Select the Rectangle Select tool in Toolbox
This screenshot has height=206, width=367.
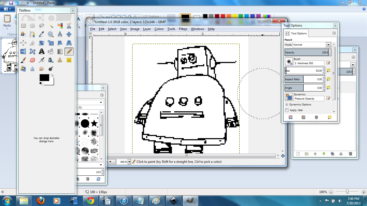[23, 26]
